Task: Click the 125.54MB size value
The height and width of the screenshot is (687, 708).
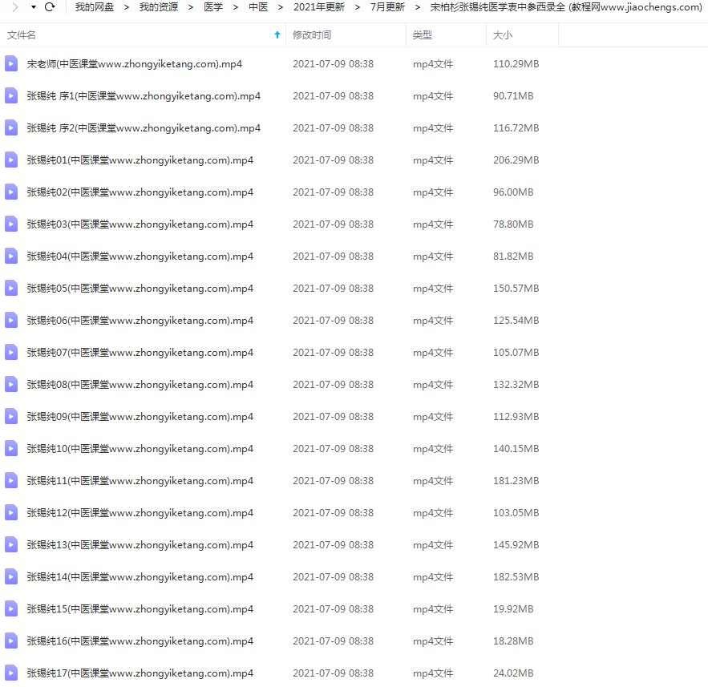Action: point(516,321)
